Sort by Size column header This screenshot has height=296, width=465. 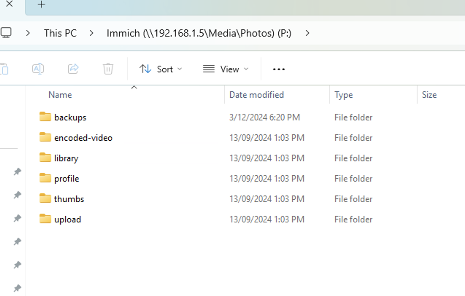pyautogui.click(x=429, y=95)
